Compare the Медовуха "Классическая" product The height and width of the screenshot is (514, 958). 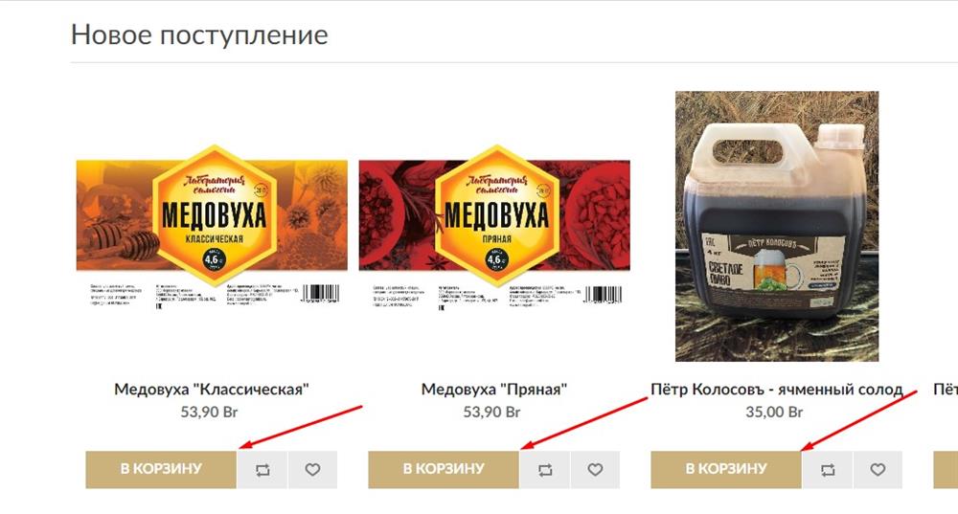tap(262, 469)
